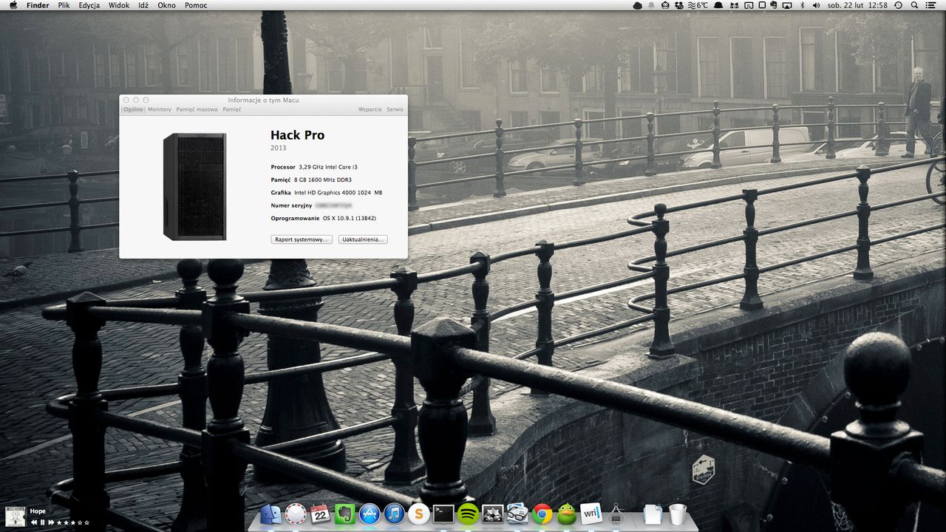The image size is (946, 532).
Task: Click the Time Machine menu bar icon
Action: pos(898,5)
